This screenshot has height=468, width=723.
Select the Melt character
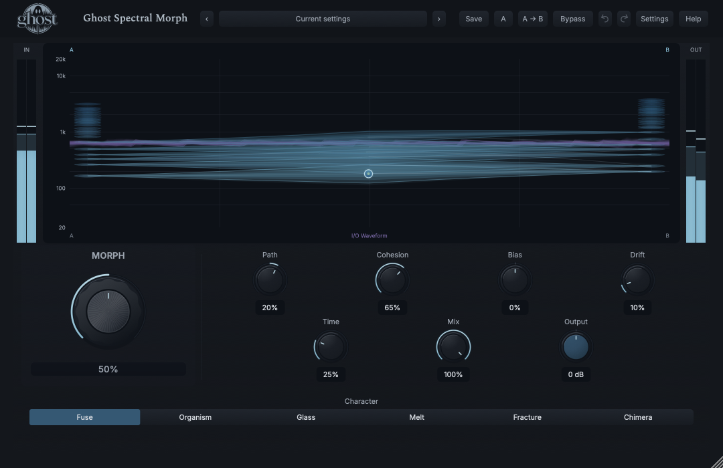[417, 417]
